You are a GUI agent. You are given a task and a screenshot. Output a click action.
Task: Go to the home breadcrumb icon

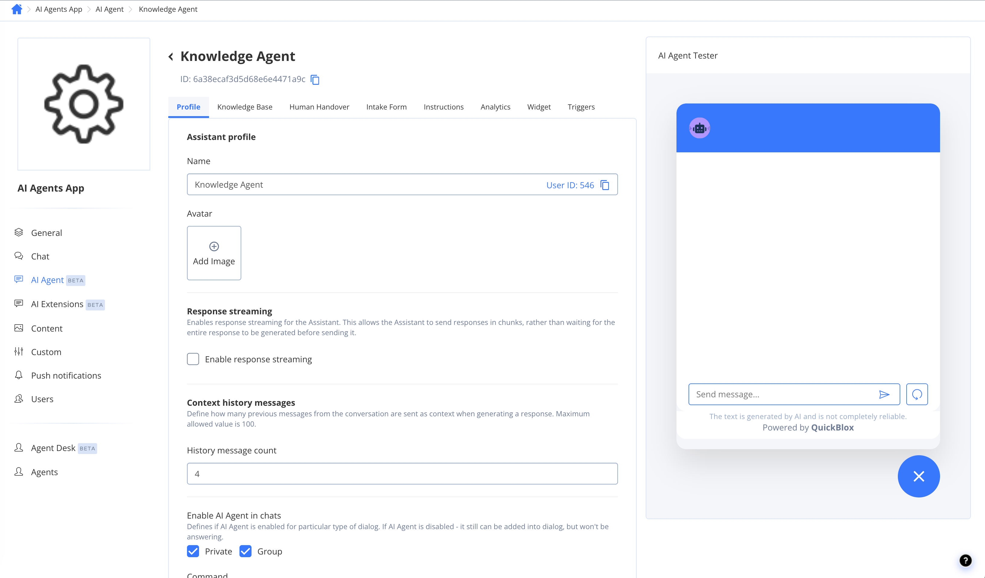(x=17, y=9)
